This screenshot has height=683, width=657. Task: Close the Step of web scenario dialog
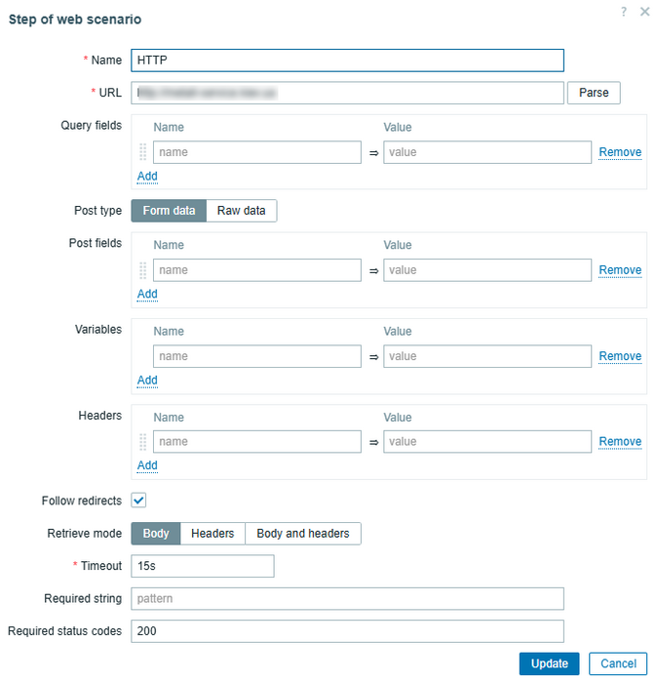point(644,12)
